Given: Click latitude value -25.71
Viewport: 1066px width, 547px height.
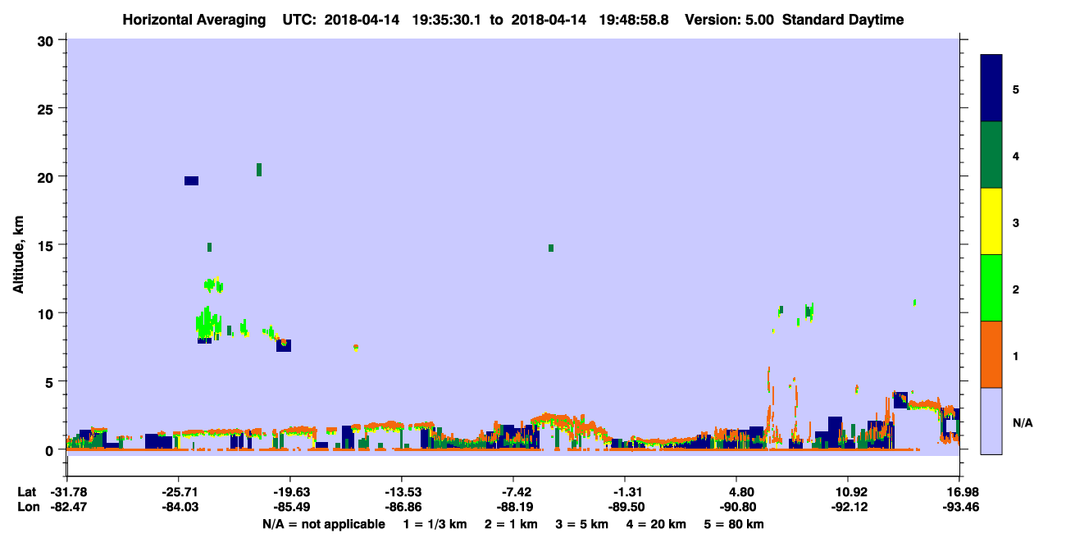Looking at the screenshot, I should [x=178, y=492].
